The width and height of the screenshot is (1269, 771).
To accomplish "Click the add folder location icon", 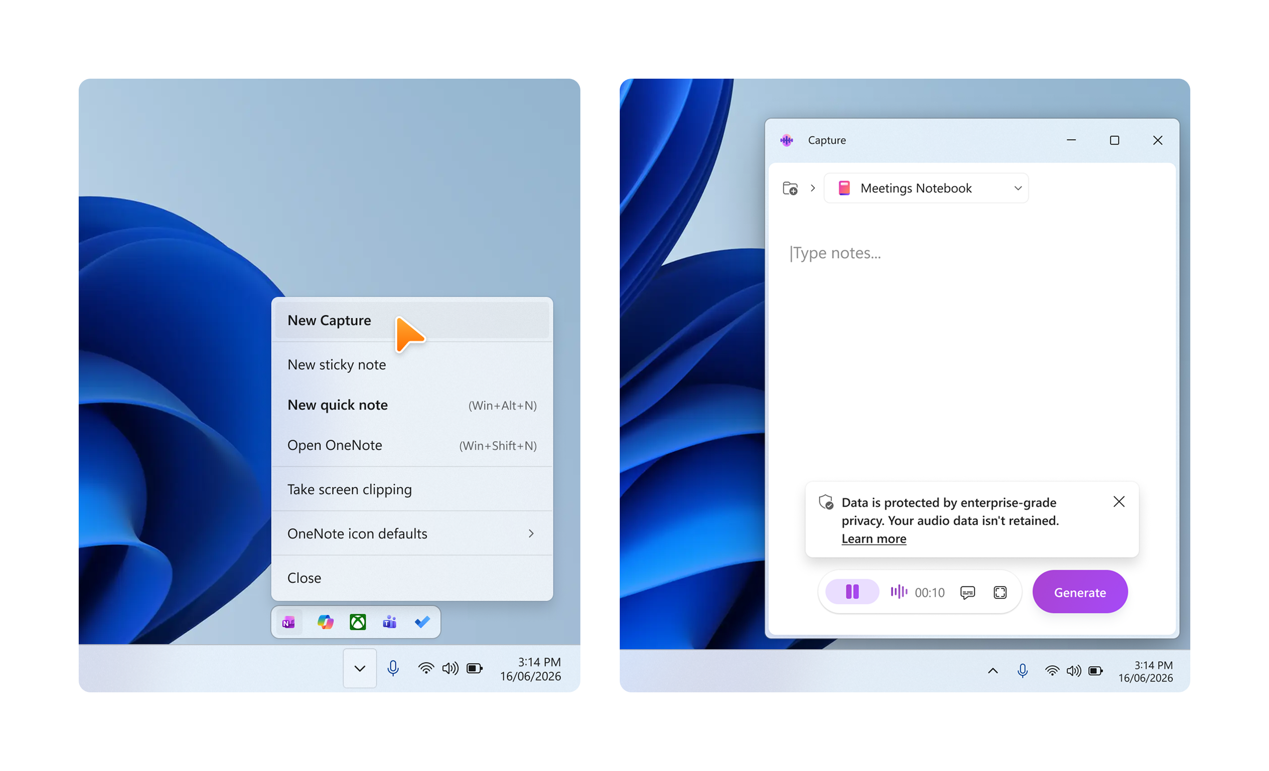I will [790, 188].
